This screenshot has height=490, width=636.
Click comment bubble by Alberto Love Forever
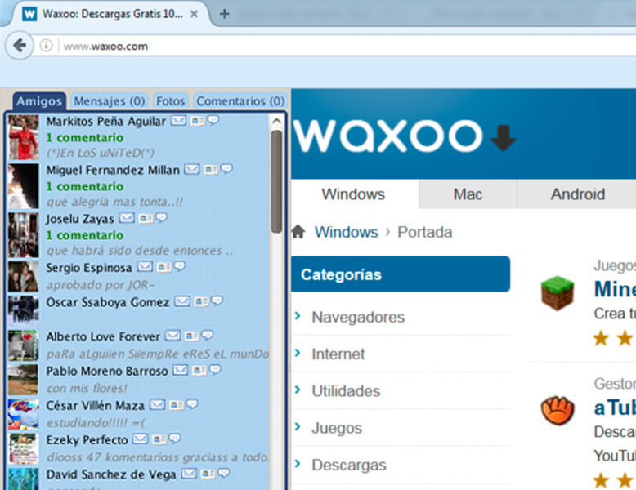(x=208, y=335)
